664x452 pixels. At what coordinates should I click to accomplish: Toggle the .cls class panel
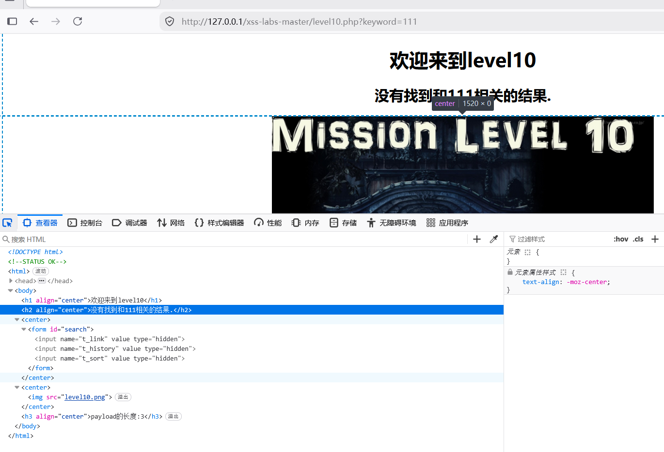coord(638,239)
